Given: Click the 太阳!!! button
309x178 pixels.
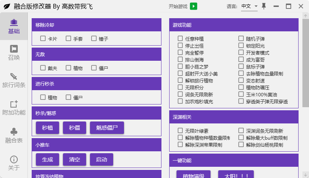Looking at the screenshot, I should point(236,175).
